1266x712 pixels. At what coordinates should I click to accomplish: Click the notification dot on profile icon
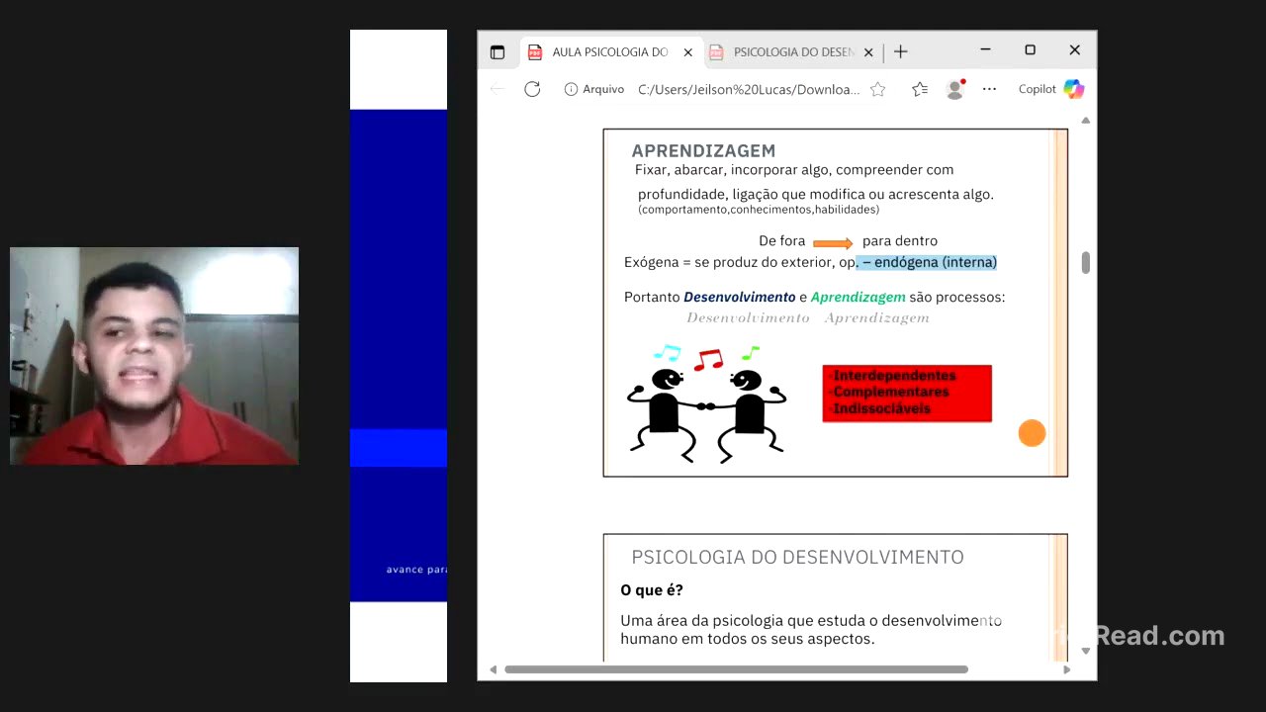[x=961, y=82]
